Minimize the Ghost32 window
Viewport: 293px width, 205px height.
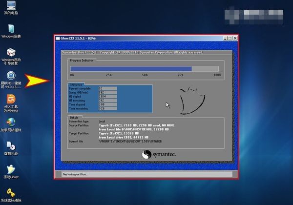tap(225, 38)
